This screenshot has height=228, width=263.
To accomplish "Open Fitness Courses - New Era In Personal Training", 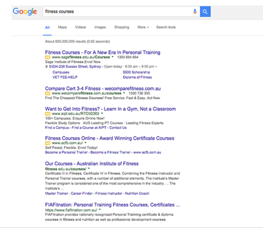I will click(x=103, y=52).
